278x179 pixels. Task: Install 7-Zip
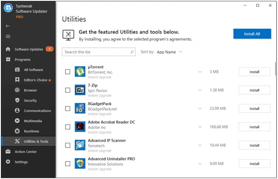[254, 90]
